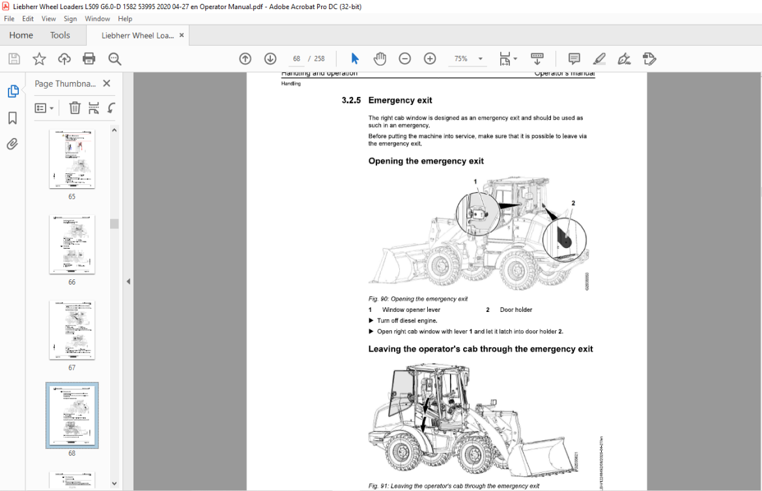Close the Page Thumbnails panel
This screenshot has width=762, height=491.
(x=107, y=83)
